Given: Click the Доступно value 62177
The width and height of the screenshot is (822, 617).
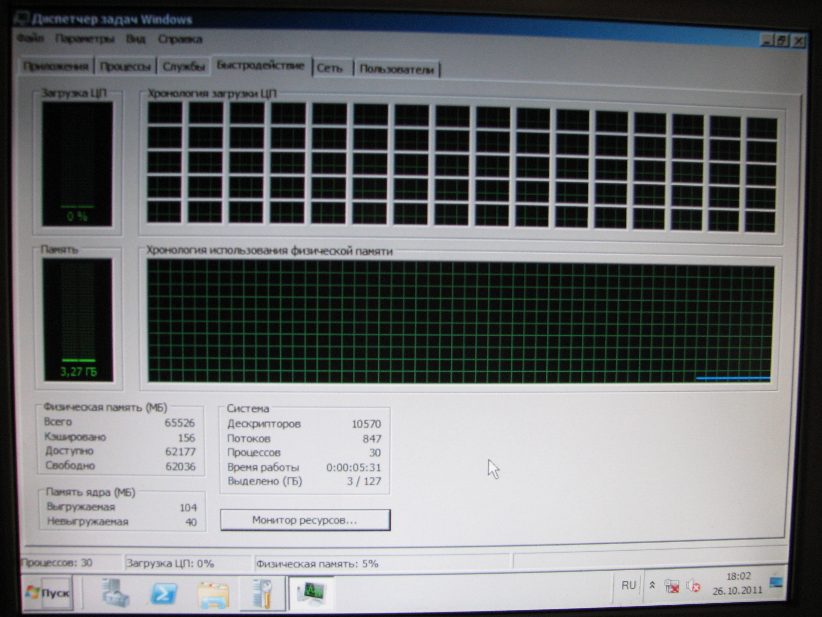Looking at the screenshot, I should pos(180,452).
